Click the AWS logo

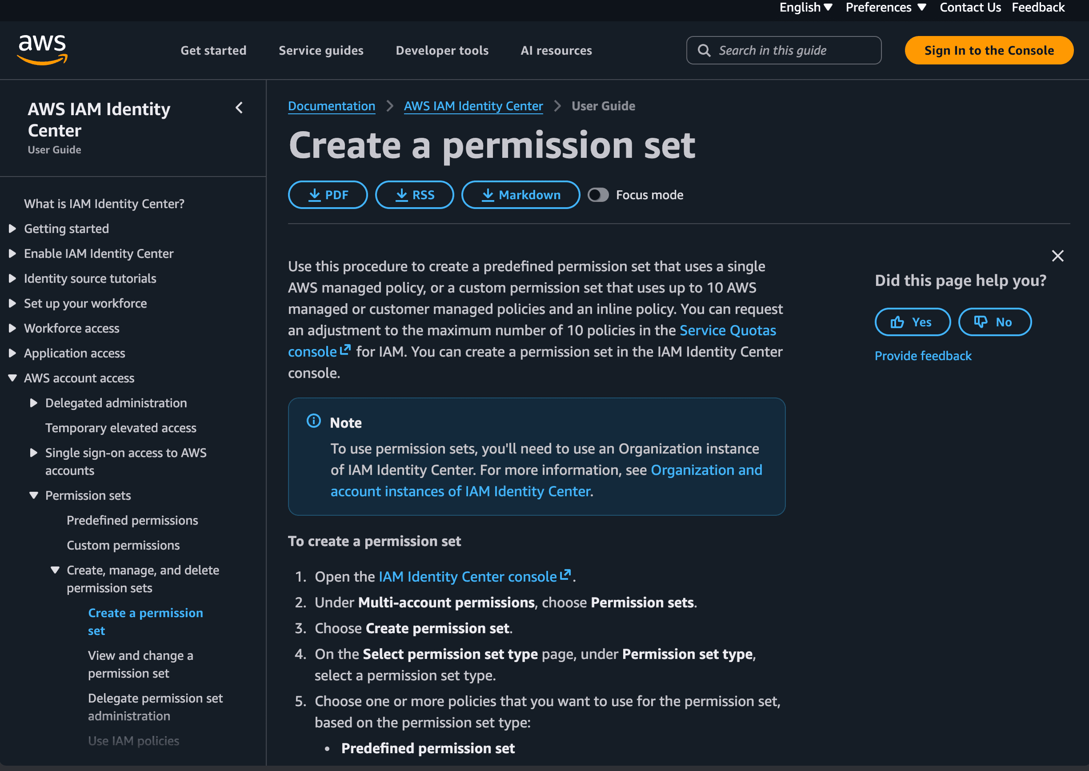42,49
